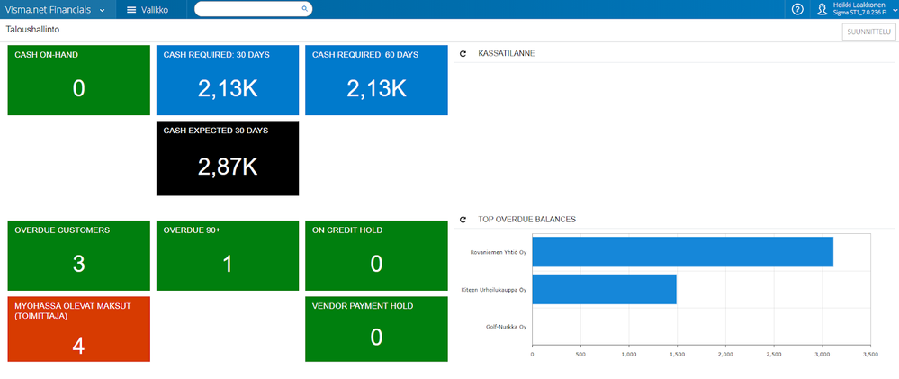Screen dimensions: 899x379
Task: Open the Cash Expected 30 Days tile
Action: click(228, 158)
